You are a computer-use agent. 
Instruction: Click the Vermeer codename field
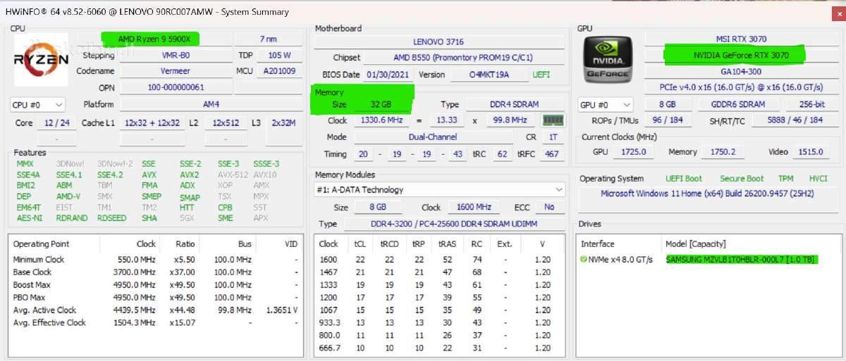176,71
